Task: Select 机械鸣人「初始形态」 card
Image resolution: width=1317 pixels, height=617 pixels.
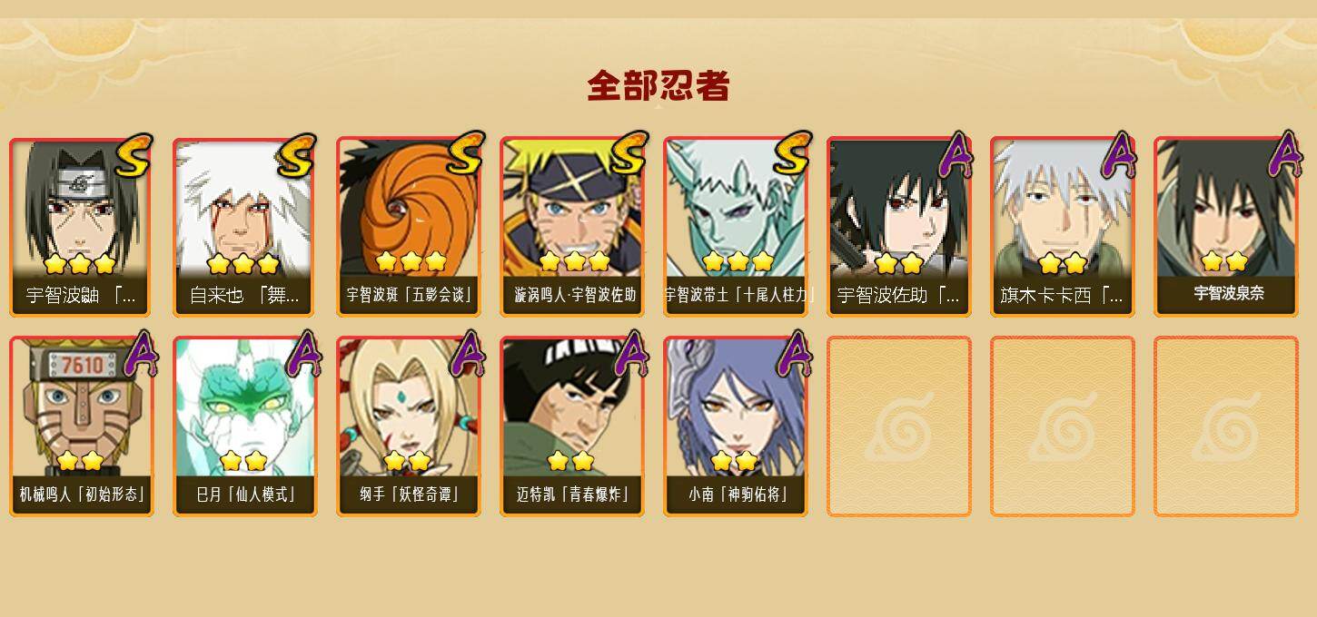Action: tap(81, 426)
